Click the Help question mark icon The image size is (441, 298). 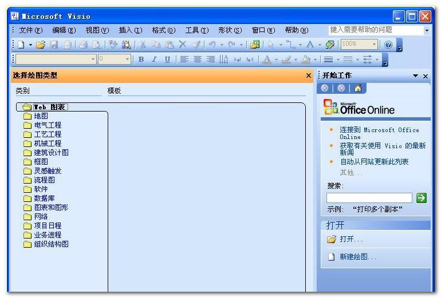[x=388, y=45]
